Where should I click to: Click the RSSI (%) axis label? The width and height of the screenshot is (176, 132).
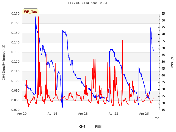point(172,62)
